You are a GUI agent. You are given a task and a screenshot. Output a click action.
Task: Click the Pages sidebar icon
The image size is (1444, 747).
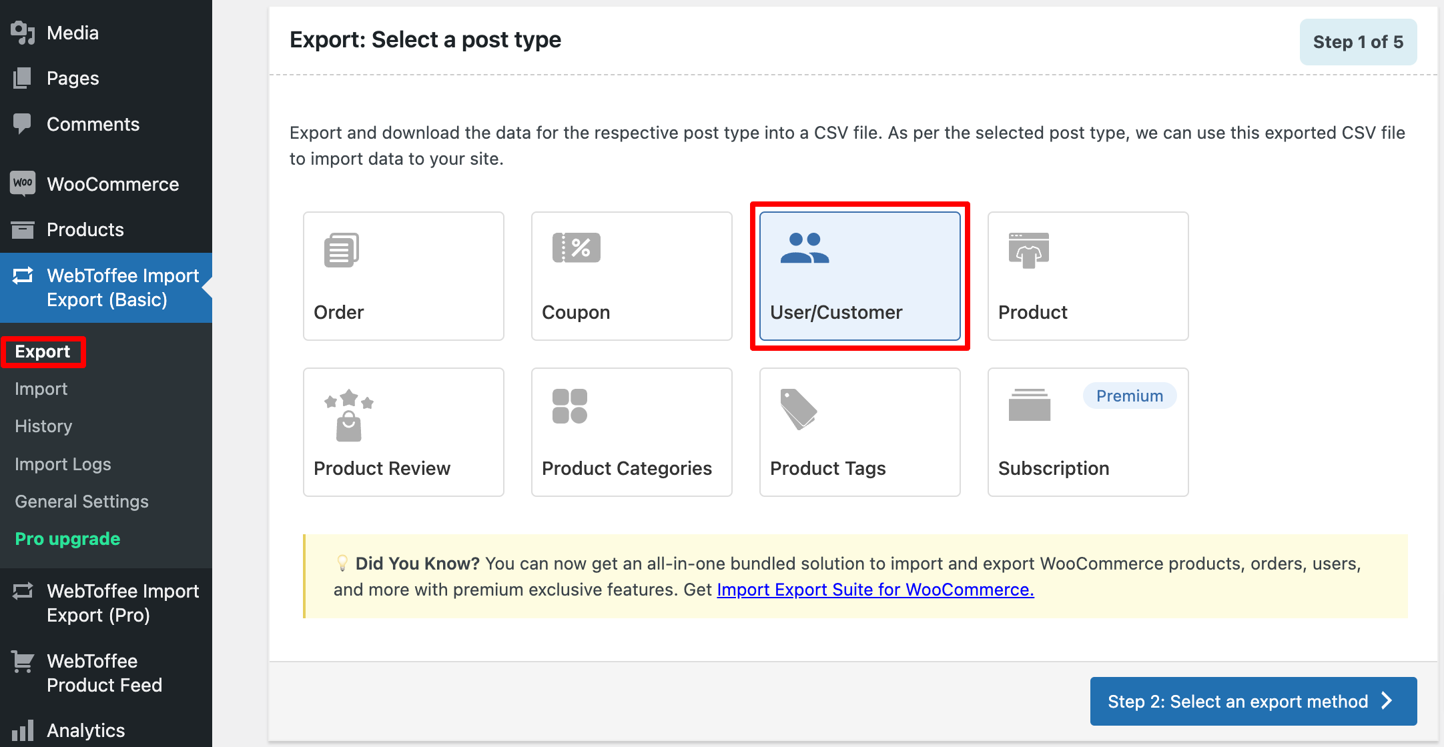coord(23,78)
